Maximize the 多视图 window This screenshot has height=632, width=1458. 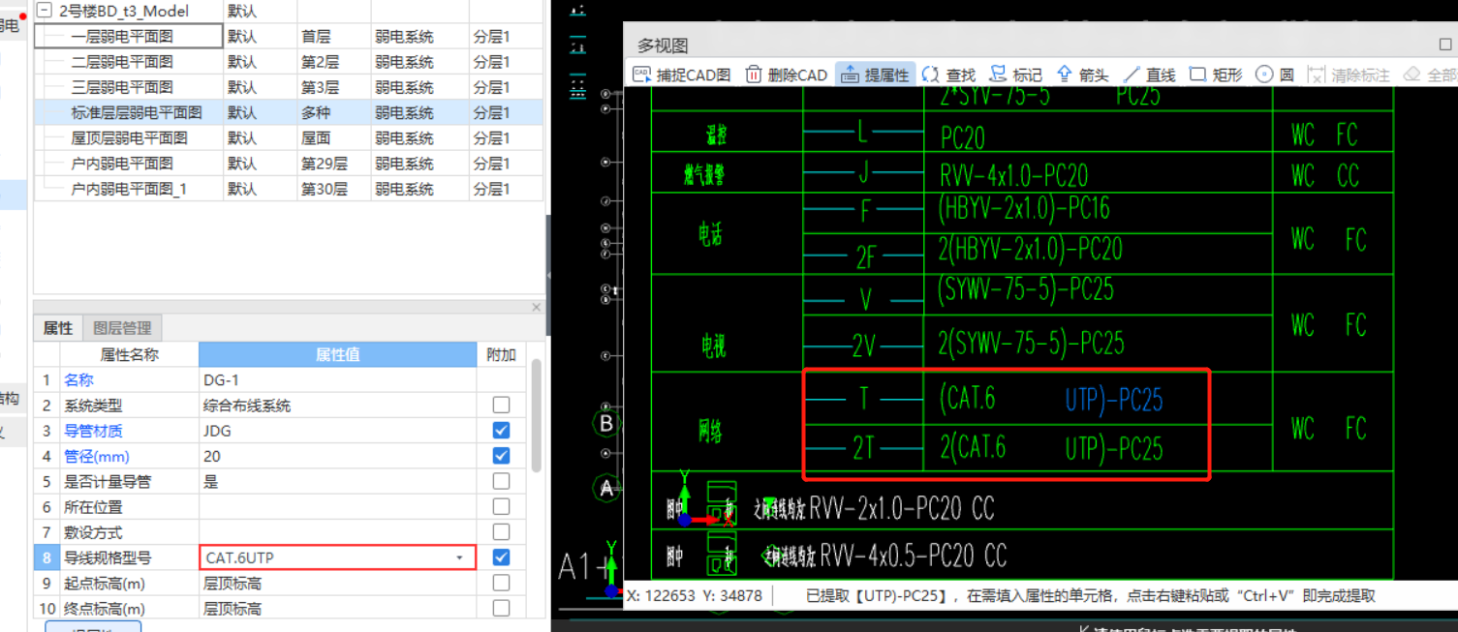point(1446,44)
